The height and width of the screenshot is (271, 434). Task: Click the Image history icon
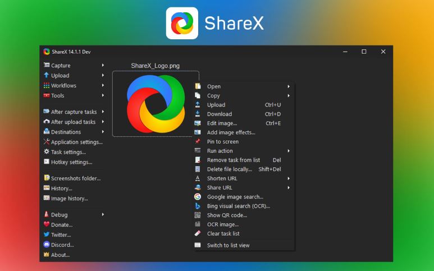pyautogui.click(x=47, y=198)
